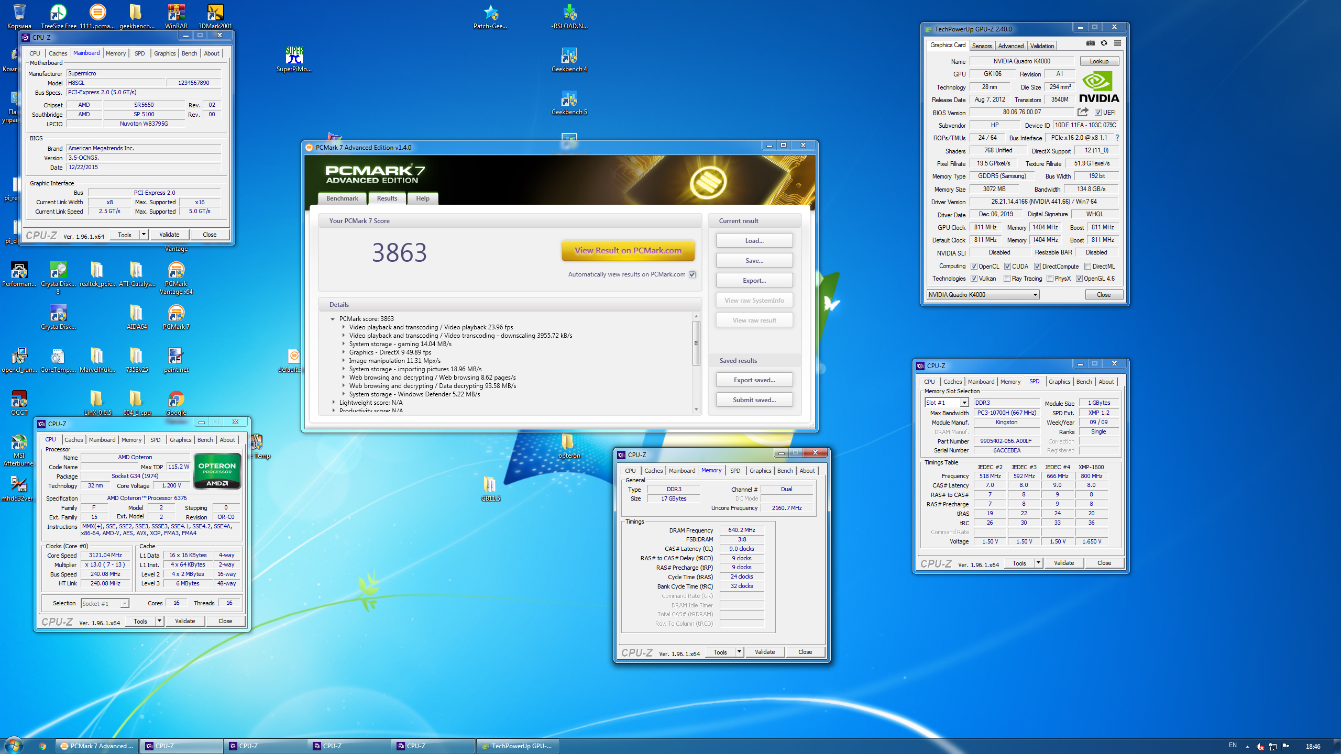The height and width of the screenshot is (754, 1341).
Task: Open the PCMark Vantage x64 desktop icon
Action: (176, 278)
